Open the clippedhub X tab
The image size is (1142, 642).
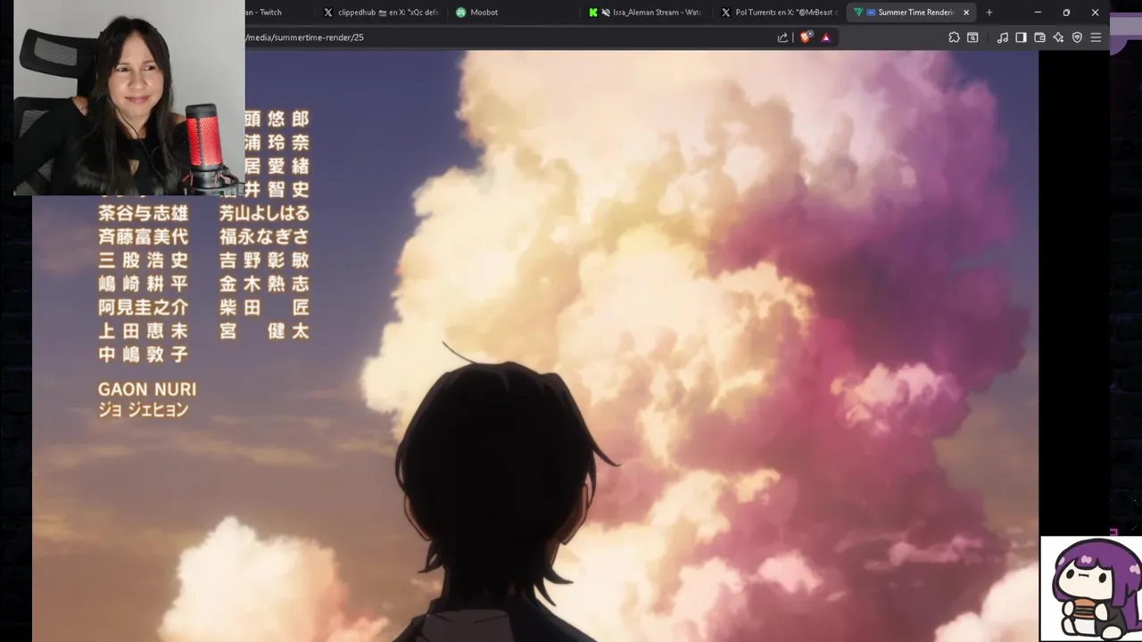pyautogui.click(x=381, y=12)
